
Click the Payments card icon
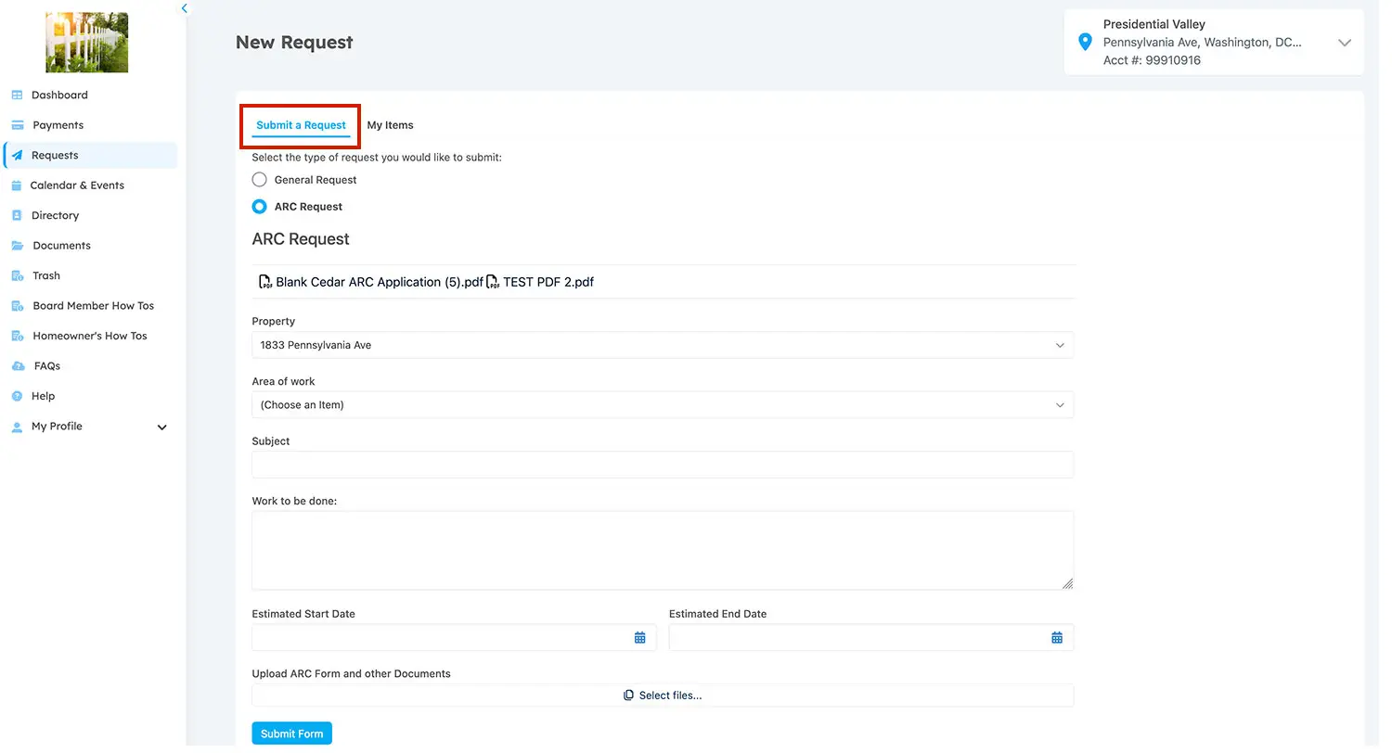(17, 126)
